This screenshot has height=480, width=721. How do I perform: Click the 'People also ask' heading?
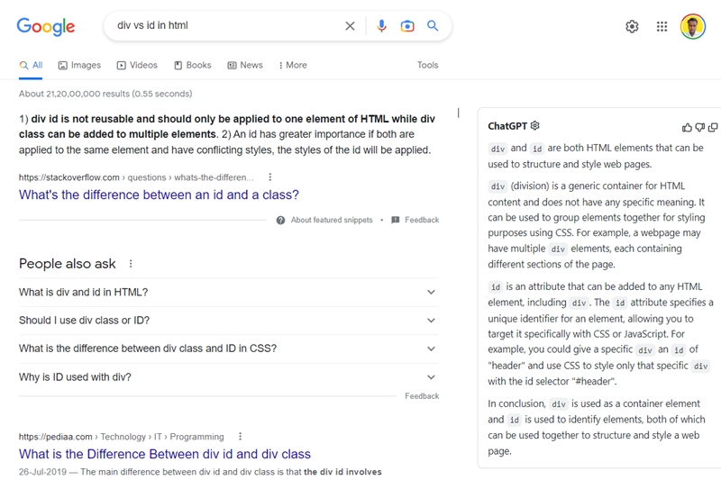point(67,264)
